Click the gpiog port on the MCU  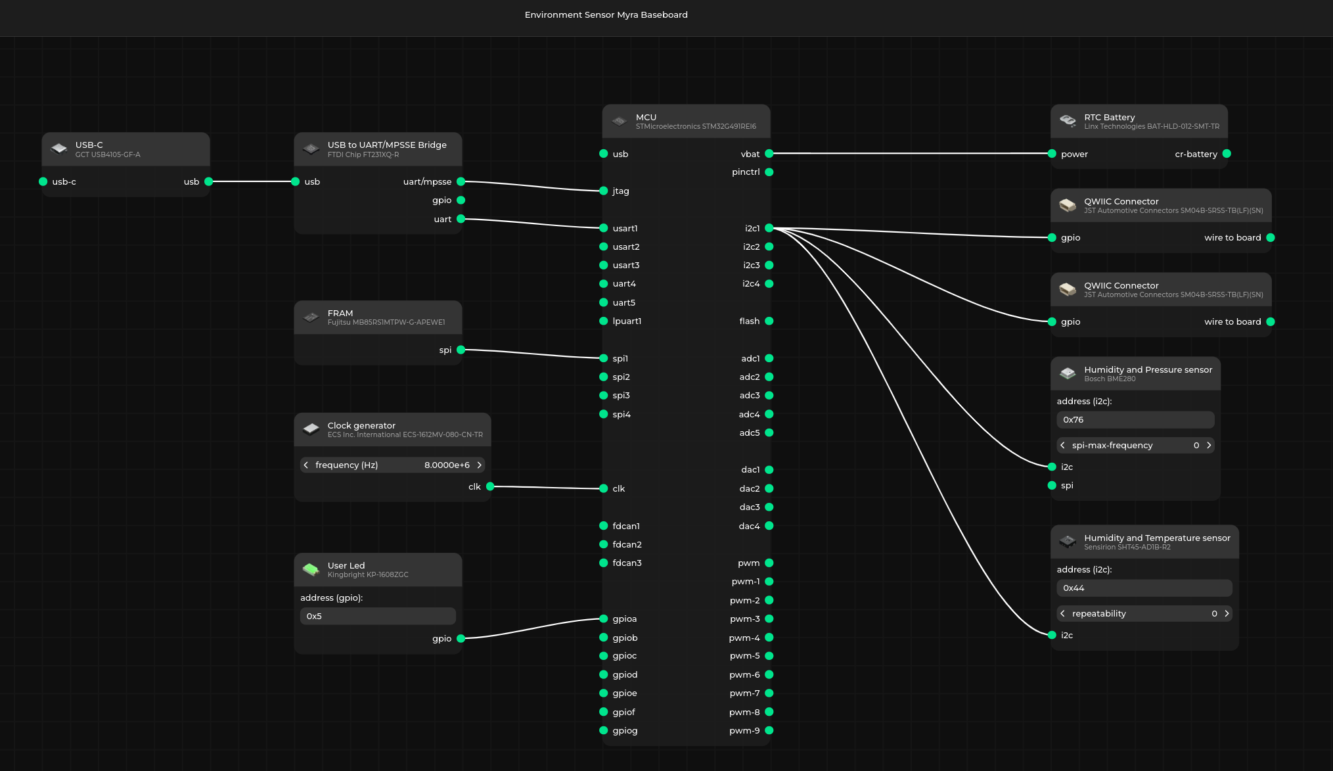click(604, 730)
